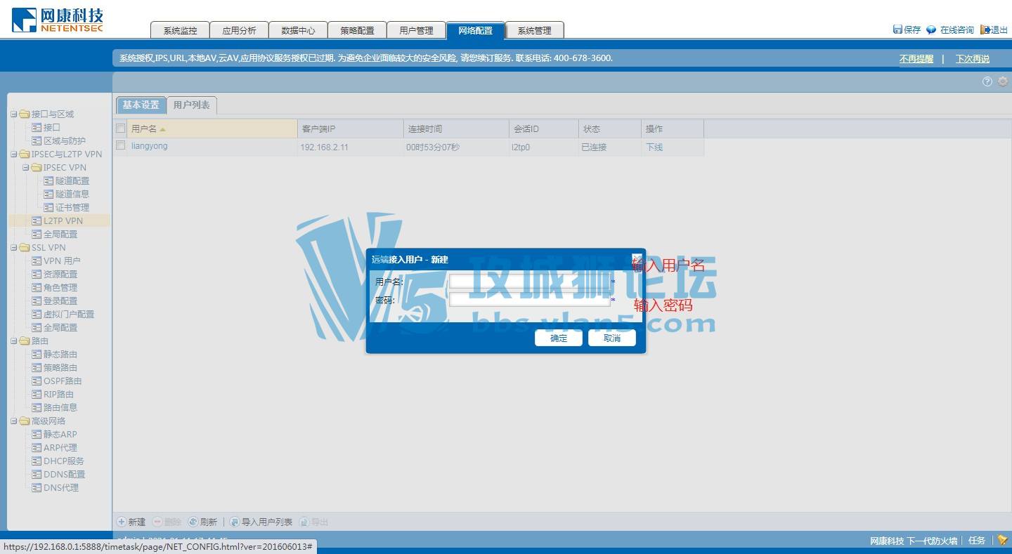Click the 删除 minus icon in bottom toolbar
This screenshot has height=554, width=1012.
click(x=157, y=522)
